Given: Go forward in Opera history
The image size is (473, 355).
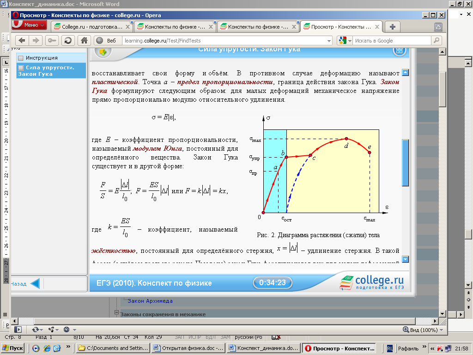Looking at the screenshot, I should point(36,41).
